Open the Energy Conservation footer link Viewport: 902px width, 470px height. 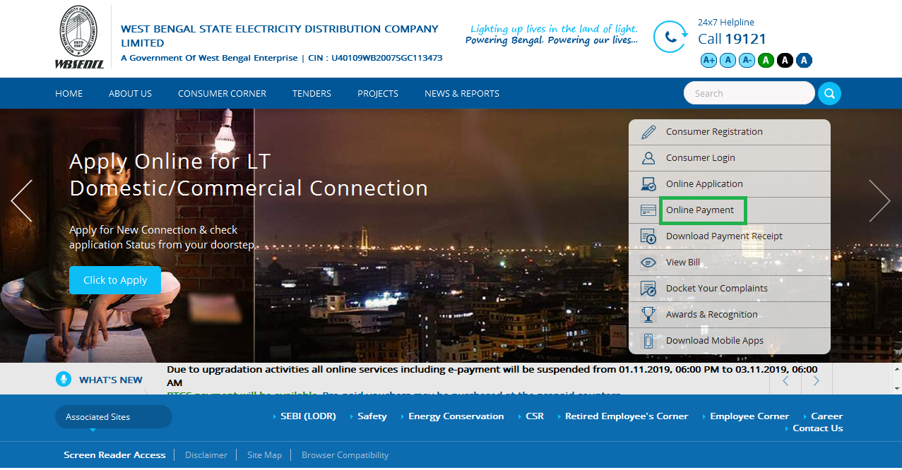(456, 416)
